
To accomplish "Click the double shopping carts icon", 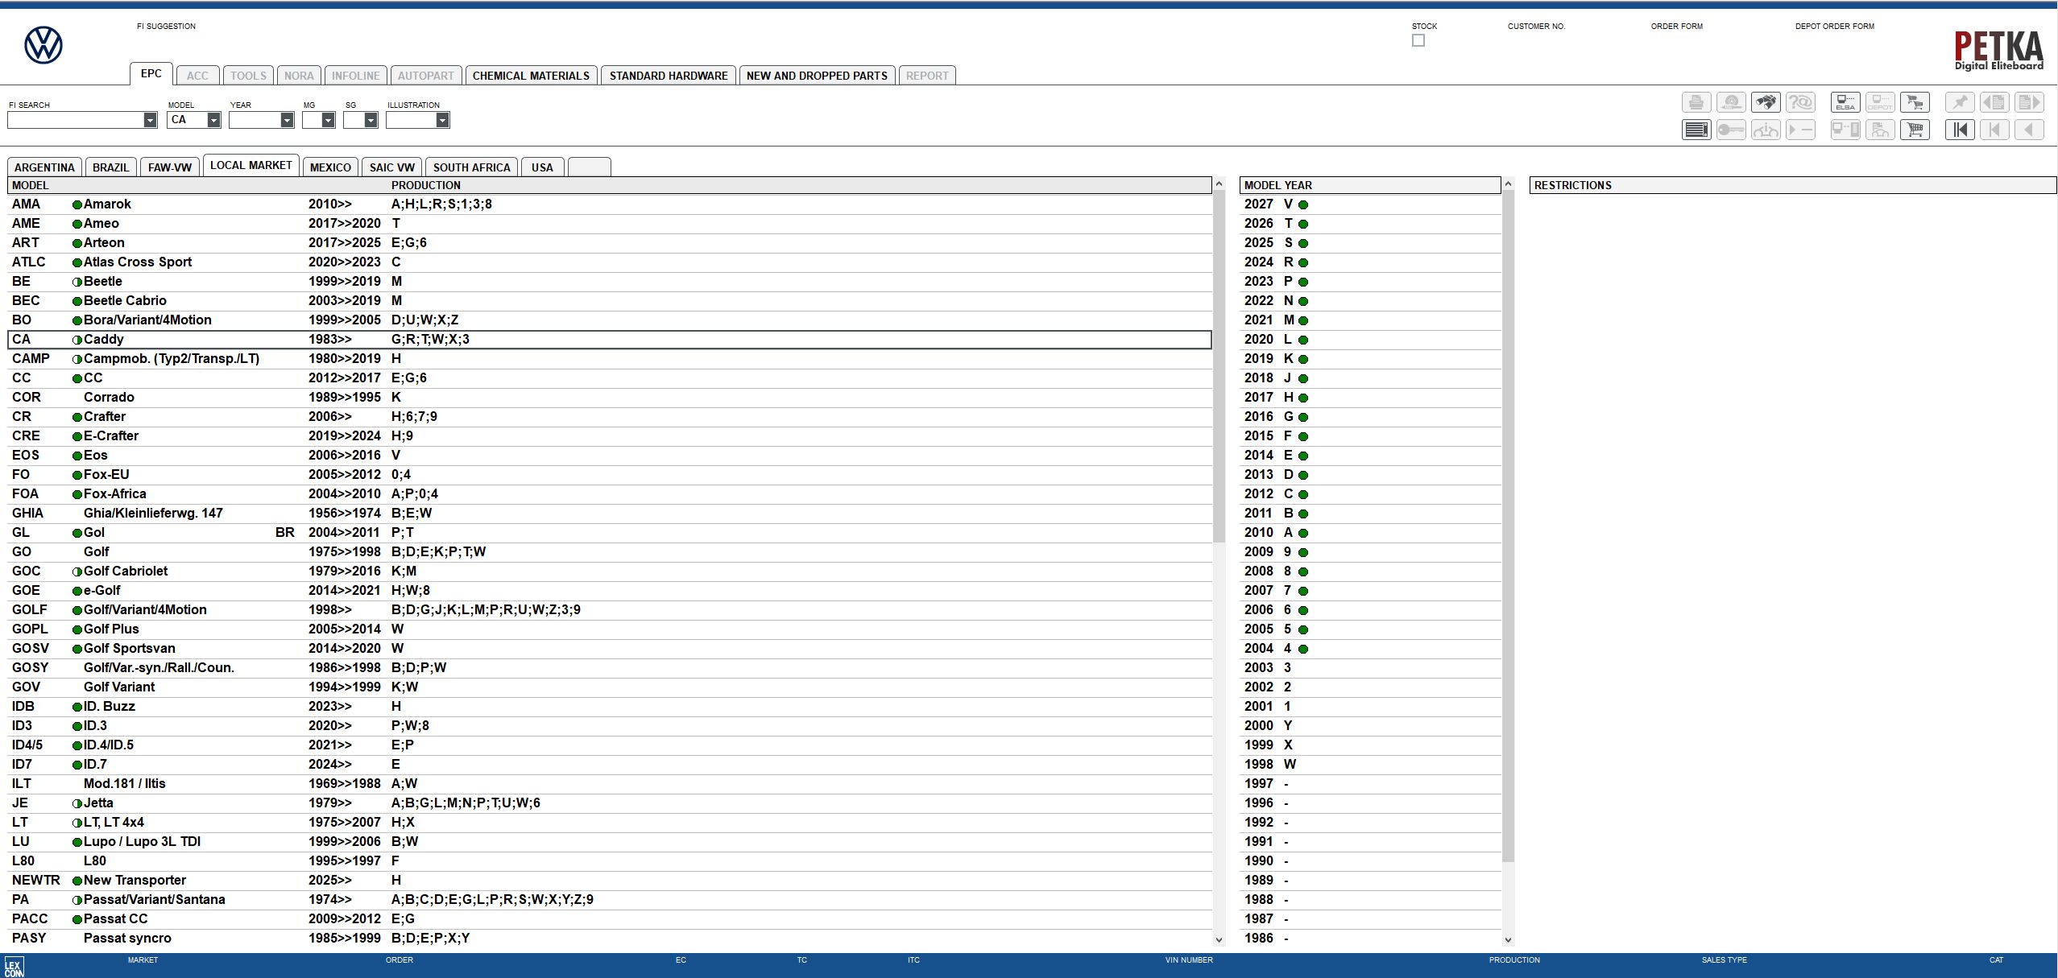I will coord(1915,102).
